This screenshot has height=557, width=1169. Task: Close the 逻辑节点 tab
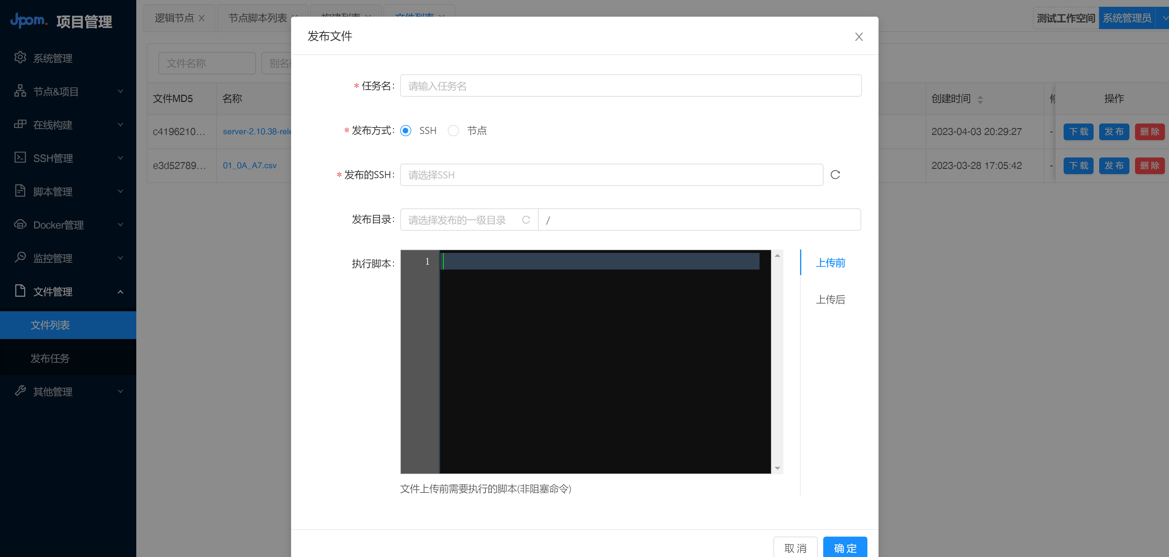[201, 18]
